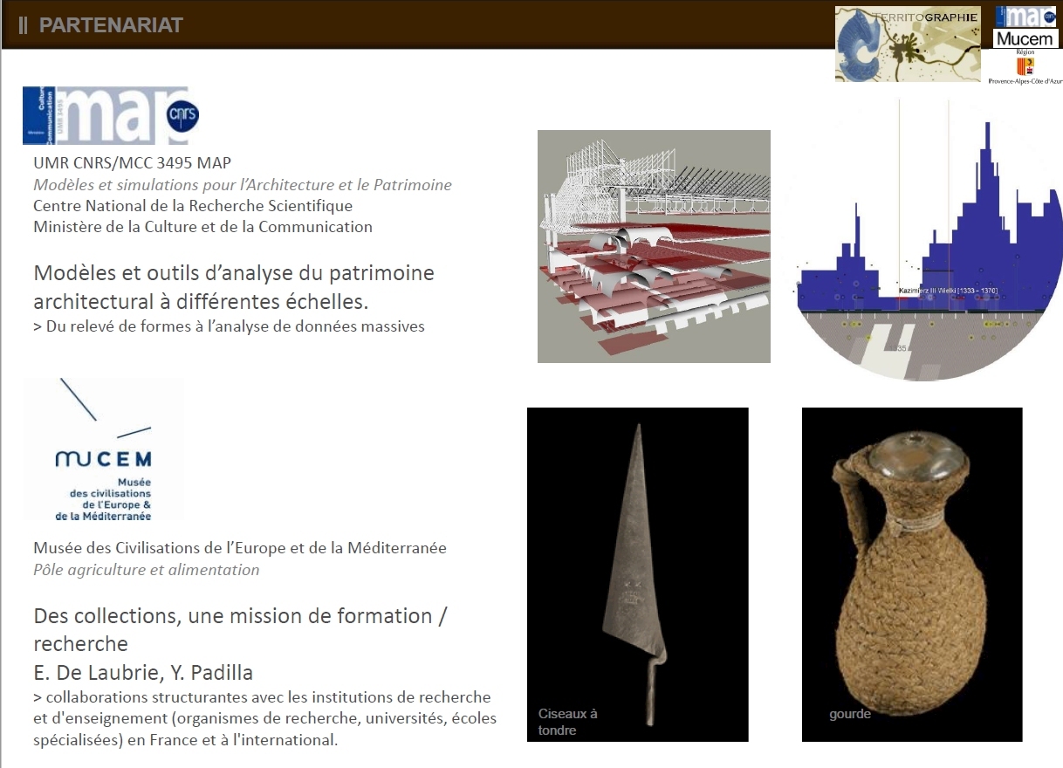The image size is (1063, 768).
Task: Click 'Modèles et simulations pour l'Architecture et le Patrimoine'
Action: pyautogui.click(x=243, y=184)
